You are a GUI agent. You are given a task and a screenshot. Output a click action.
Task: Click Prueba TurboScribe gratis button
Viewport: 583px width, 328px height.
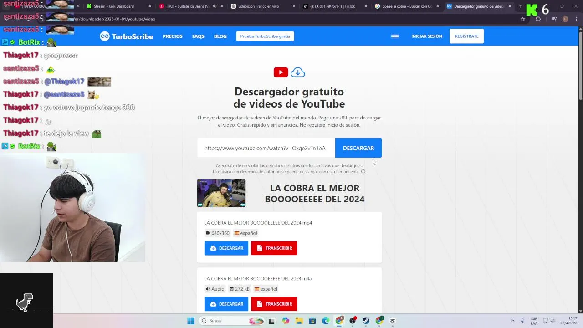[265, 36]
